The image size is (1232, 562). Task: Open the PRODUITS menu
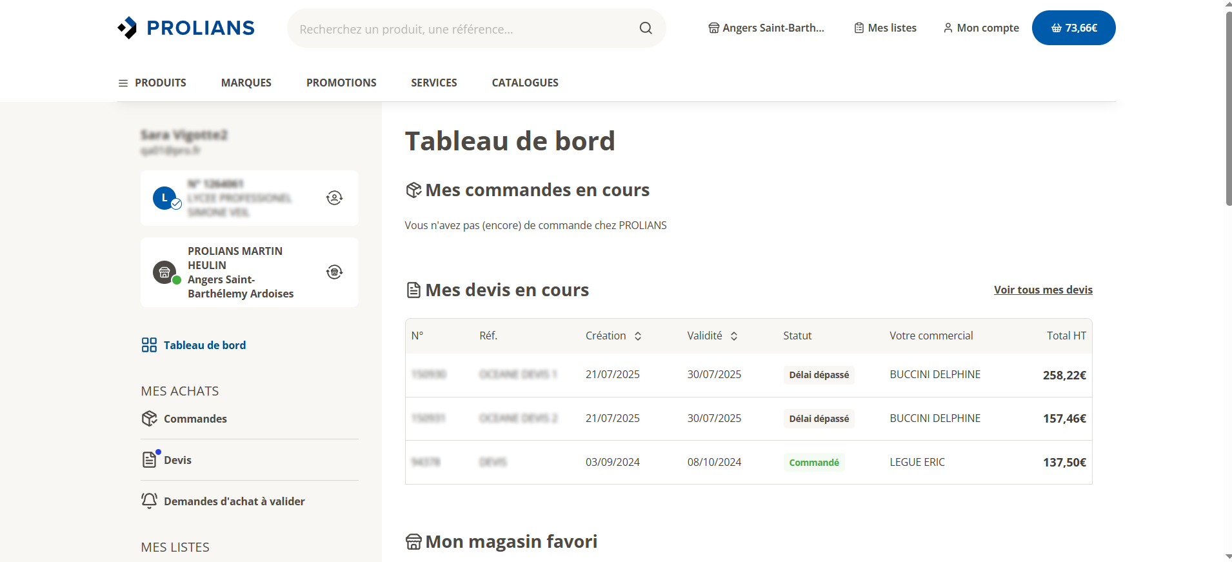[161, 83]
